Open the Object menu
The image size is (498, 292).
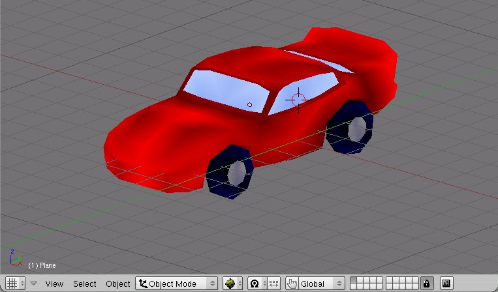[118, 284]
